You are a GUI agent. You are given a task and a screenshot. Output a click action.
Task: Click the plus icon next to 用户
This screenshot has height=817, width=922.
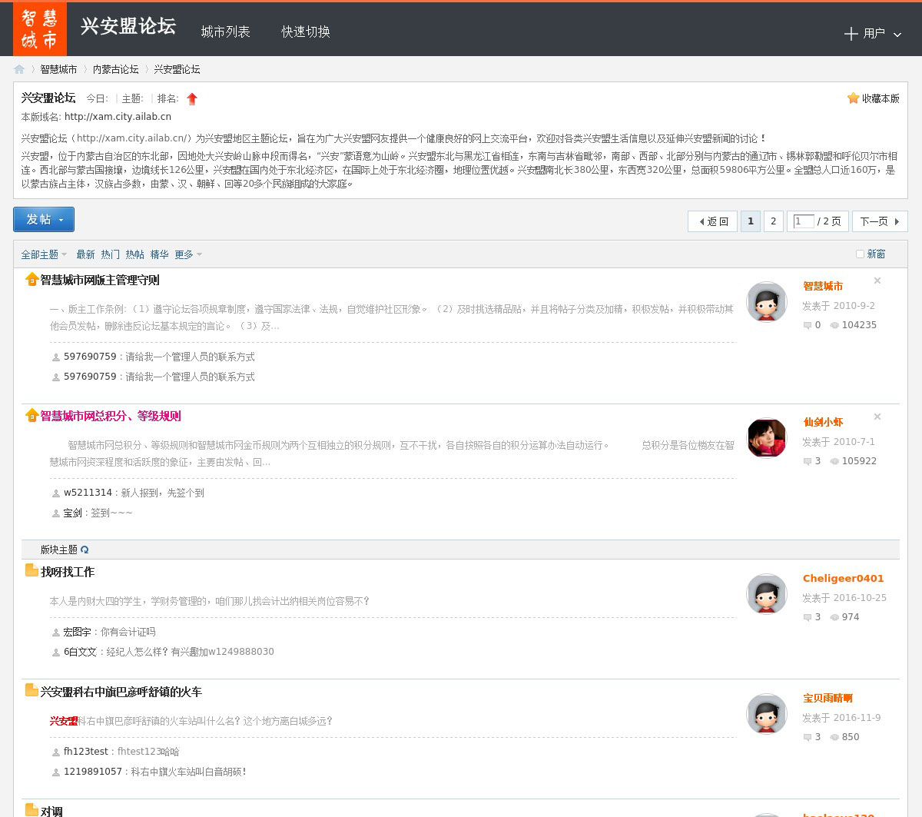click(851, 34)
